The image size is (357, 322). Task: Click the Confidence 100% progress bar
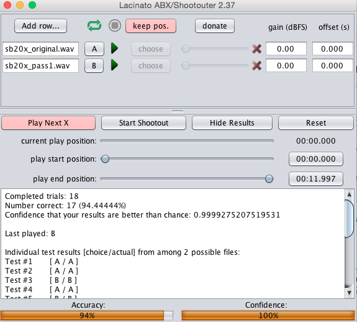(x=268, y=316)
